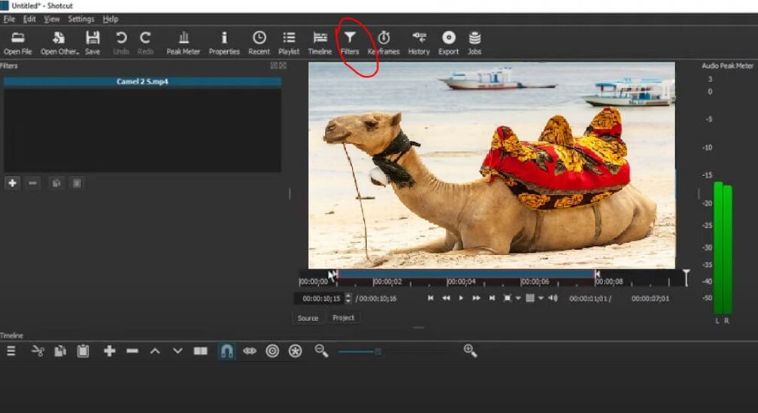
Task: Zoom in the timeline magnifier
Action: point(470,351)
